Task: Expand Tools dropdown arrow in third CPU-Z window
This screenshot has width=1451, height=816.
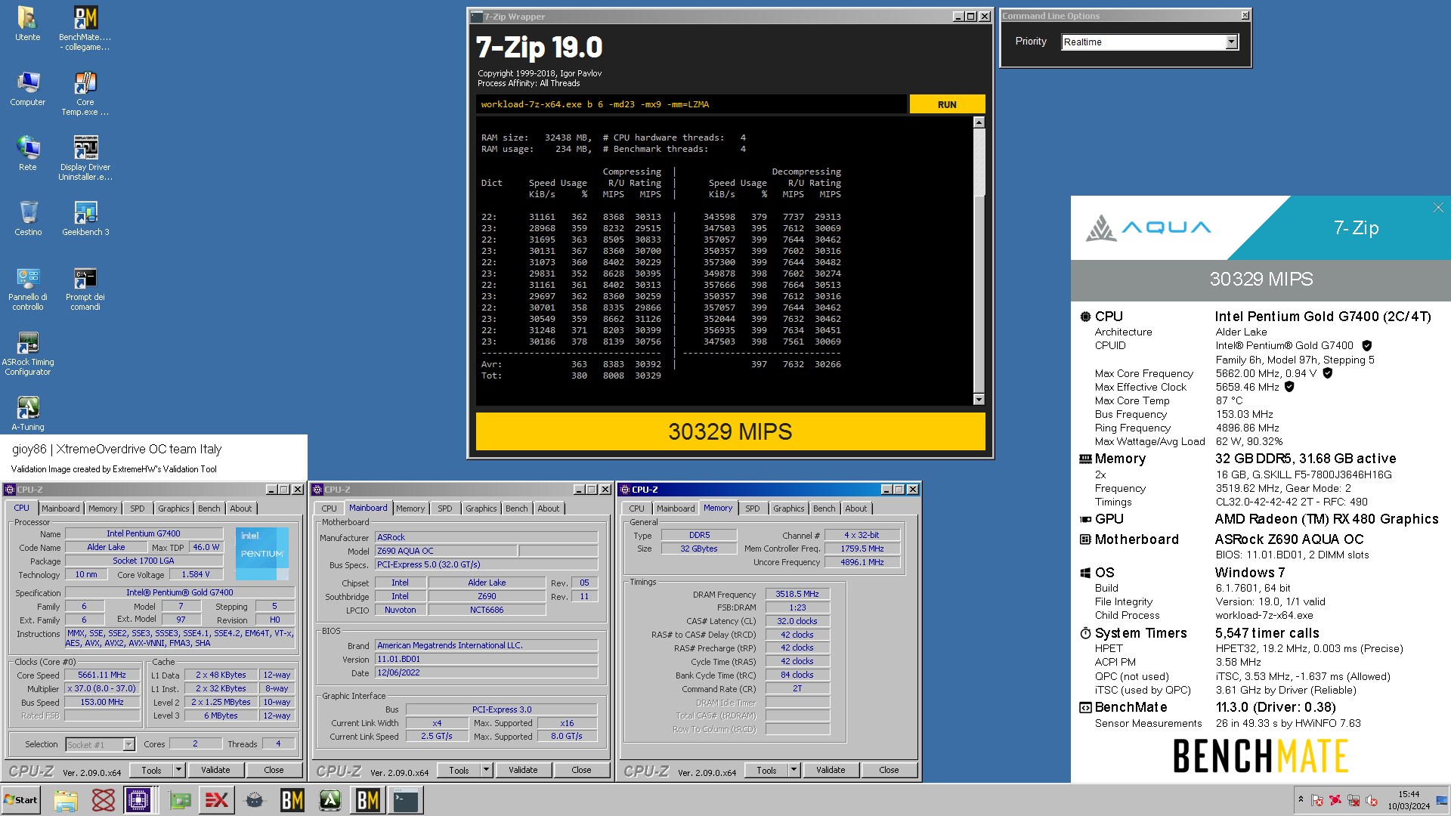Action: pos(794,770)
